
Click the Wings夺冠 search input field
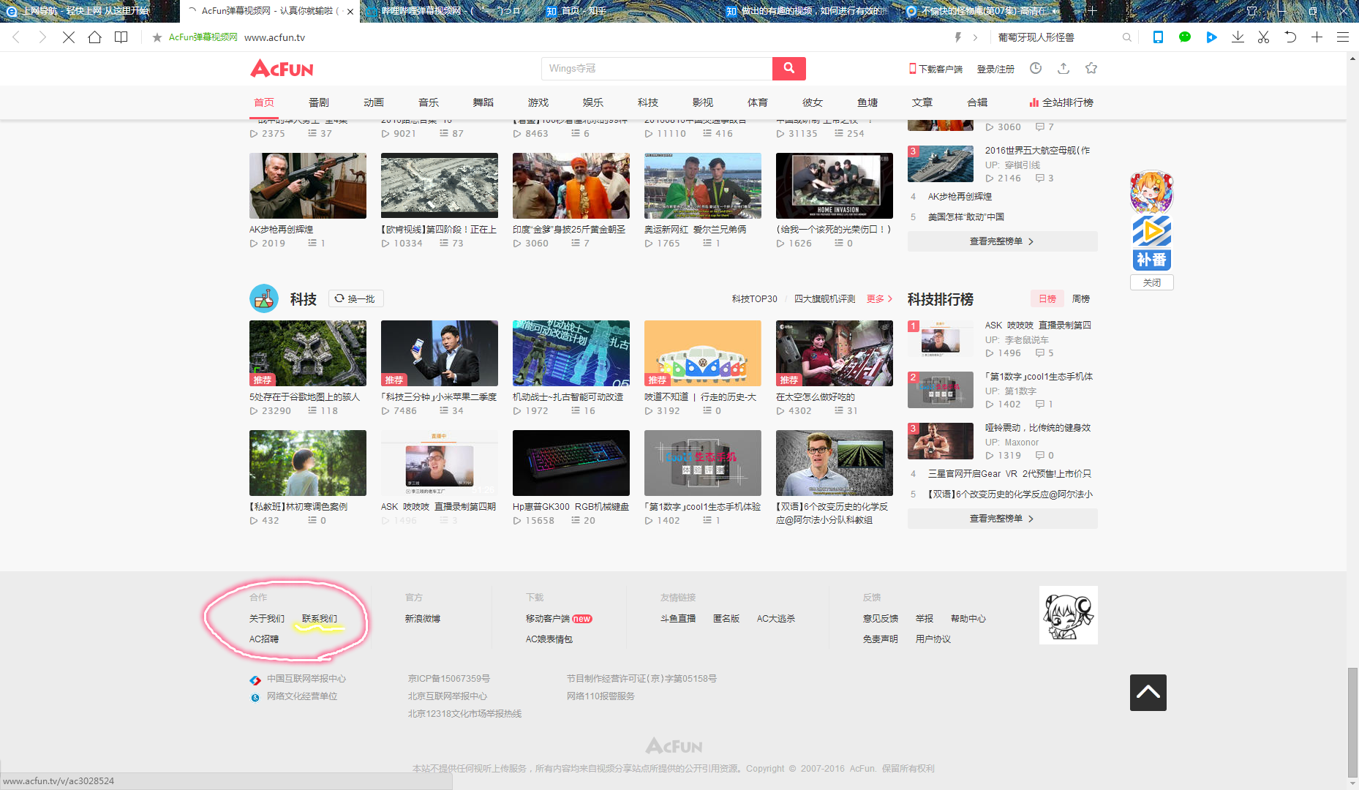point(657,68)
